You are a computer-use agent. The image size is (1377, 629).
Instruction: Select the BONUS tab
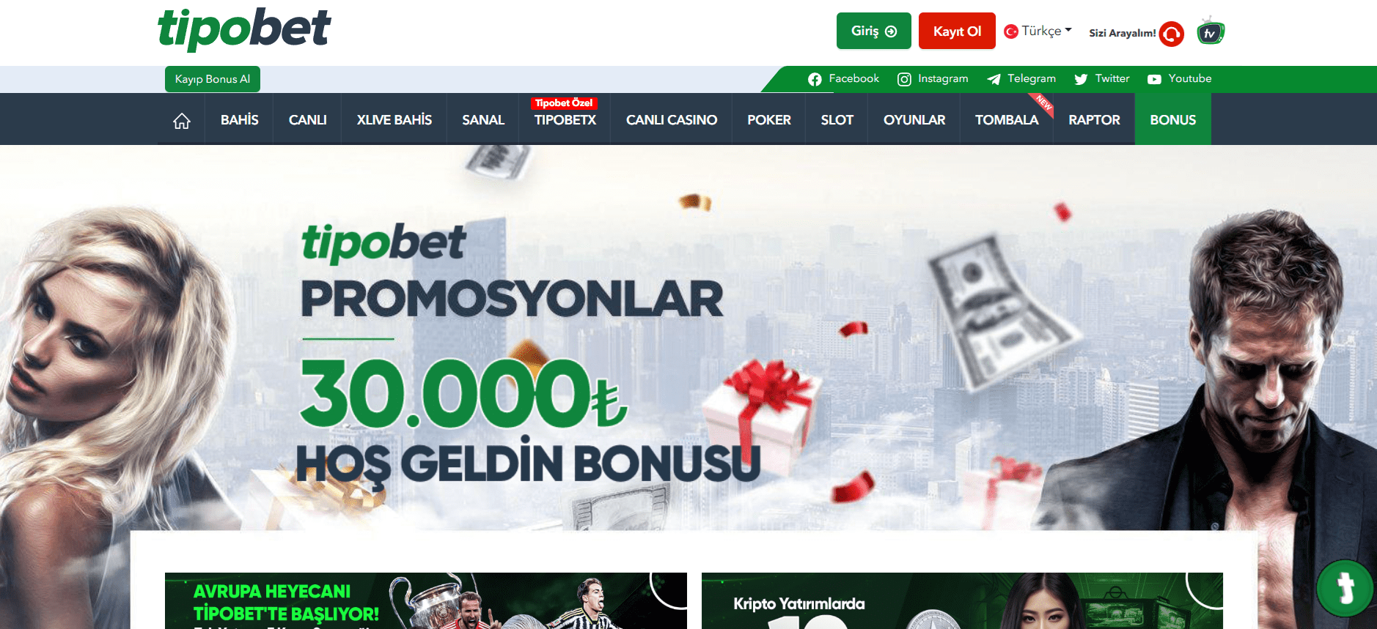point(1173,120)
